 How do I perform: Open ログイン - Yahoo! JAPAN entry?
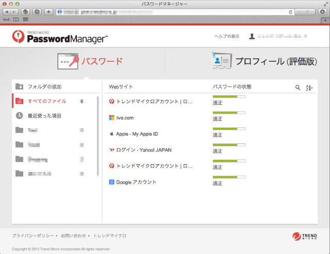click(x=144, y=150)
